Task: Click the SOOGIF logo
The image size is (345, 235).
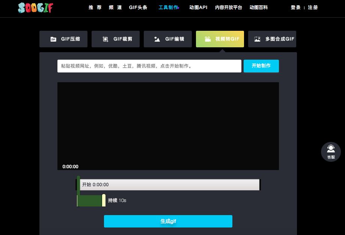Action: click(x=35, y=8)
